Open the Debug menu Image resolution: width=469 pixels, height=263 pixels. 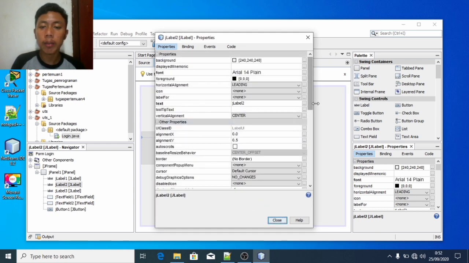[x=126, y=34]
